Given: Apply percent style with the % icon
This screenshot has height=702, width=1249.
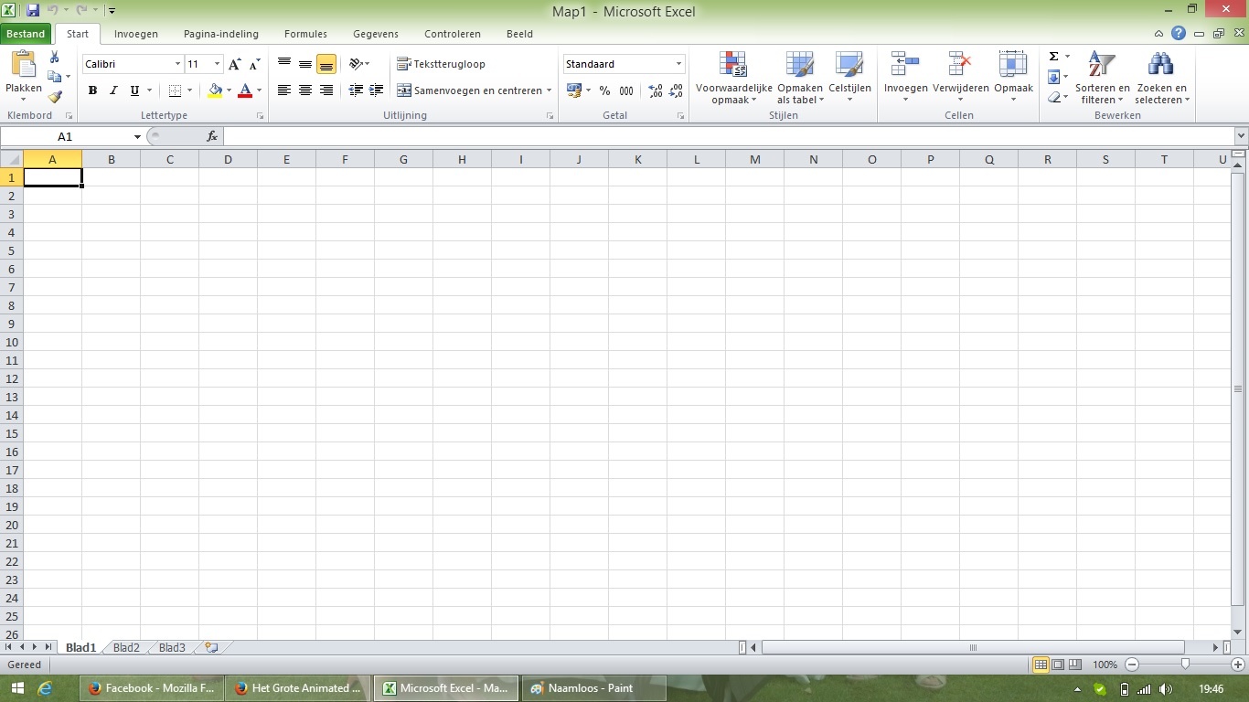Looking at the screenshot, I should point(604,90).
